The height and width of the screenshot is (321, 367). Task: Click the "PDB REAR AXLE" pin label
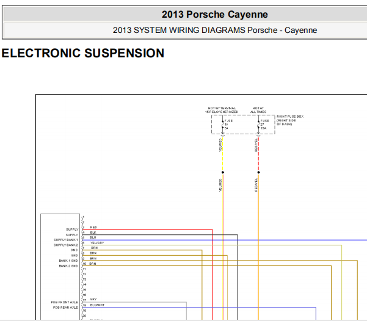[x=65, y=308]
